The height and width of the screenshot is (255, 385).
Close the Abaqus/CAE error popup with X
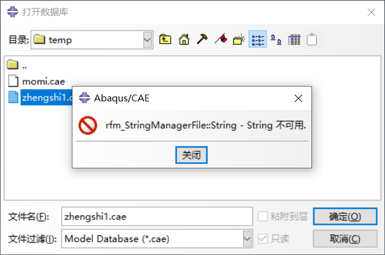pos(298,98)
